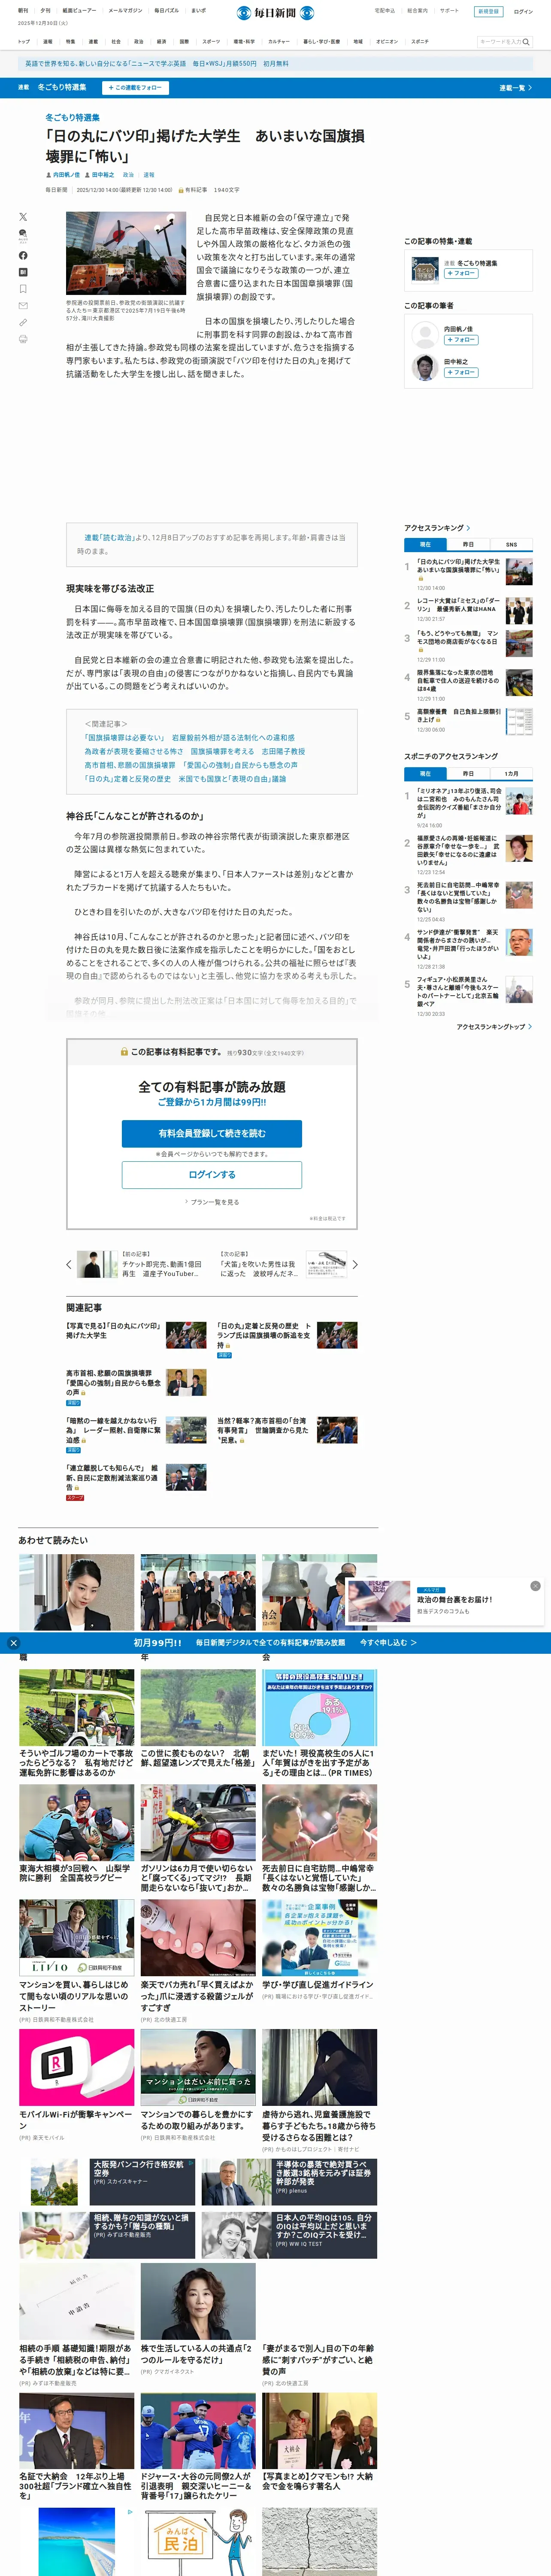551x2576 pixels.
Task: Follow author 内田帆ノ佳 in sidebar
Action: (461, 340)
